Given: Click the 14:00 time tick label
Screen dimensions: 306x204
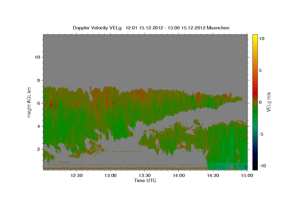Looking at the screenshot, I should click(179, 176).
